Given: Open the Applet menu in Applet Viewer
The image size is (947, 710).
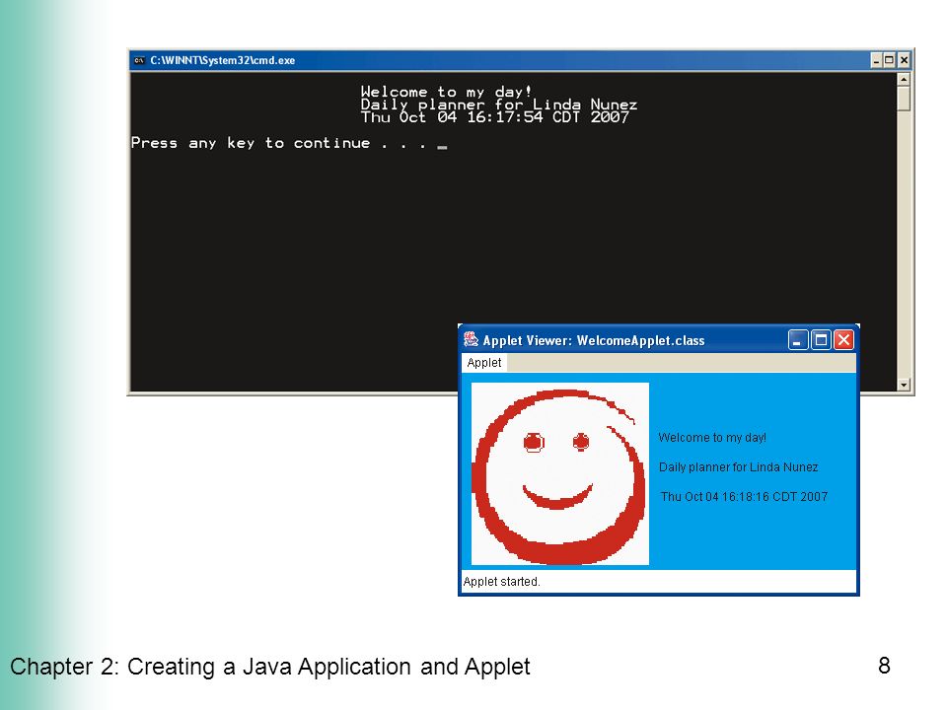Looking at the screenshot, I should pos(484,363).
